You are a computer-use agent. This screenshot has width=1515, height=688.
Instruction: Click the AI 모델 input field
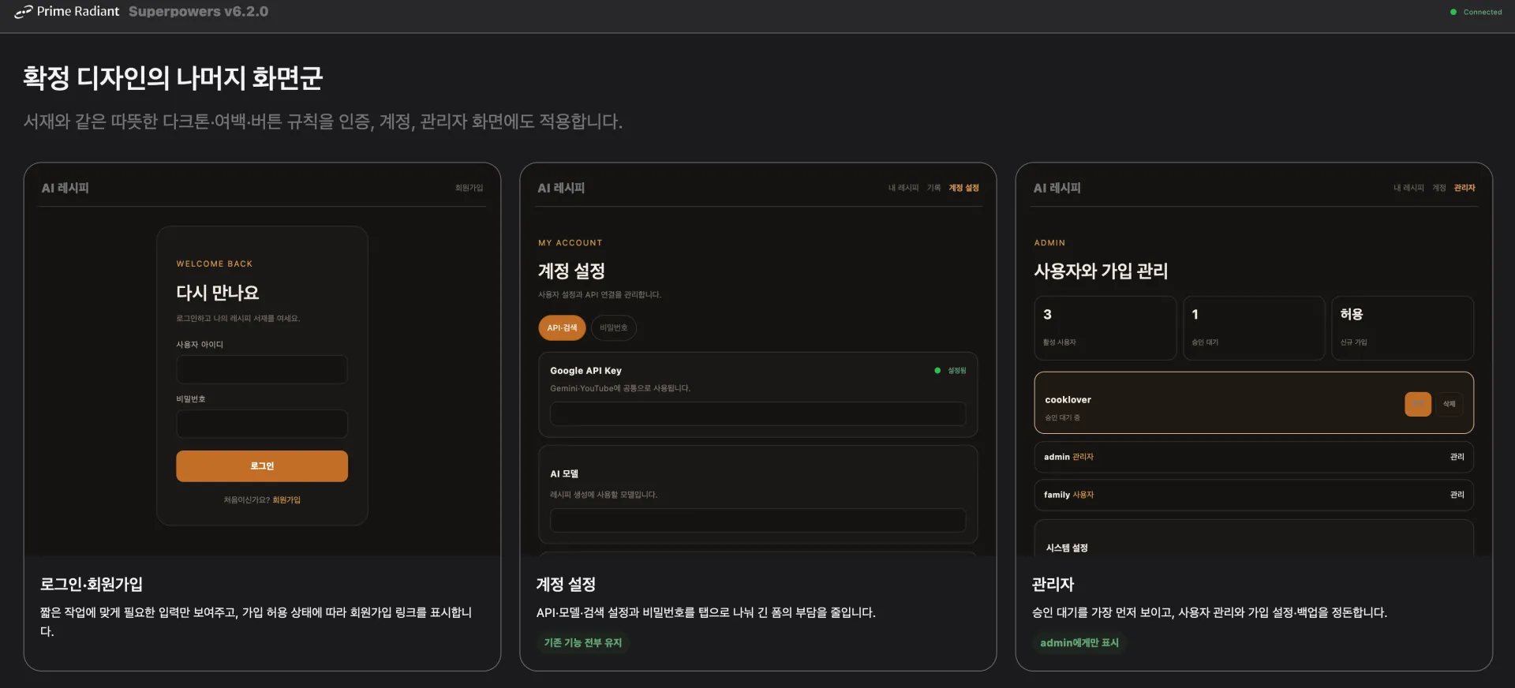(758, 520)
